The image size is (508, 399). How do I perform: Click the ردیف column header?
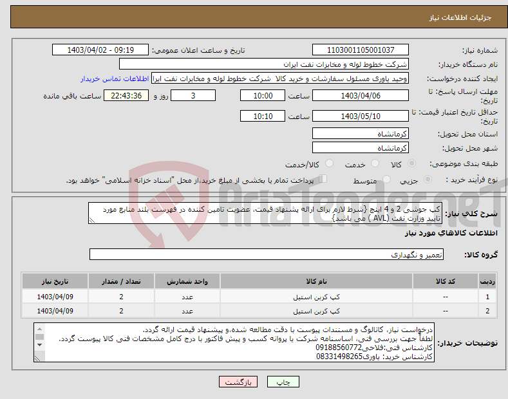pos(487,281)
